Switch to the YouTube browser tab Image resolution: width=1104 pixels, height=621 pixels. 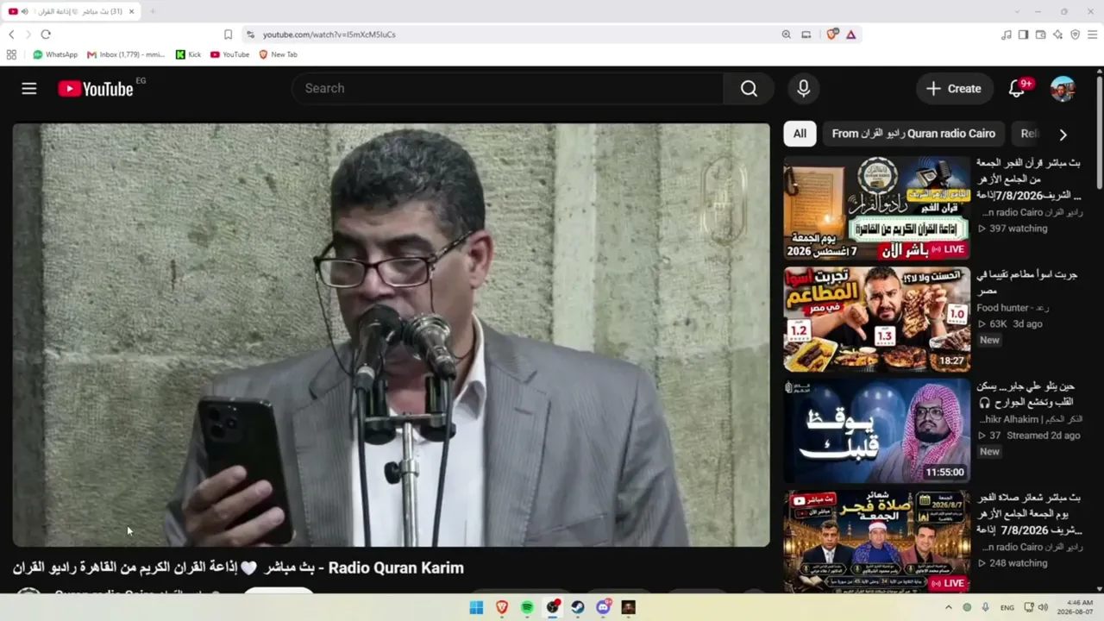72,11
